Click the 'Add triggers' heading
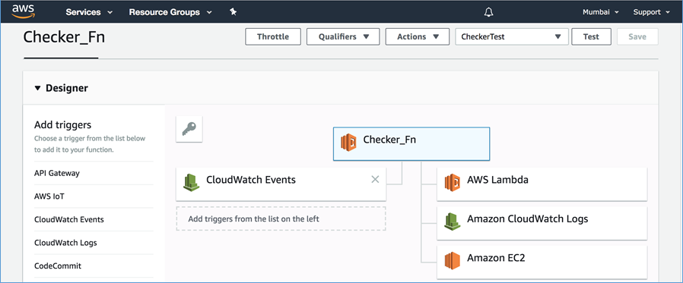Image resolution: width=683 pixels, height=283 pixels. [x=62, y=125]
